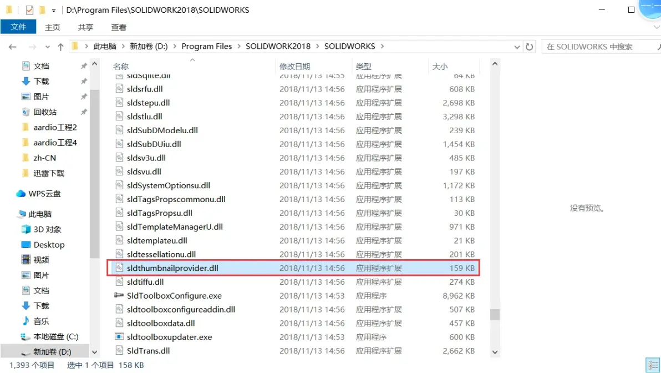Select sldstlu.dll file icon
Viewport: 661px width, 373px height.
tap(120, 117)
